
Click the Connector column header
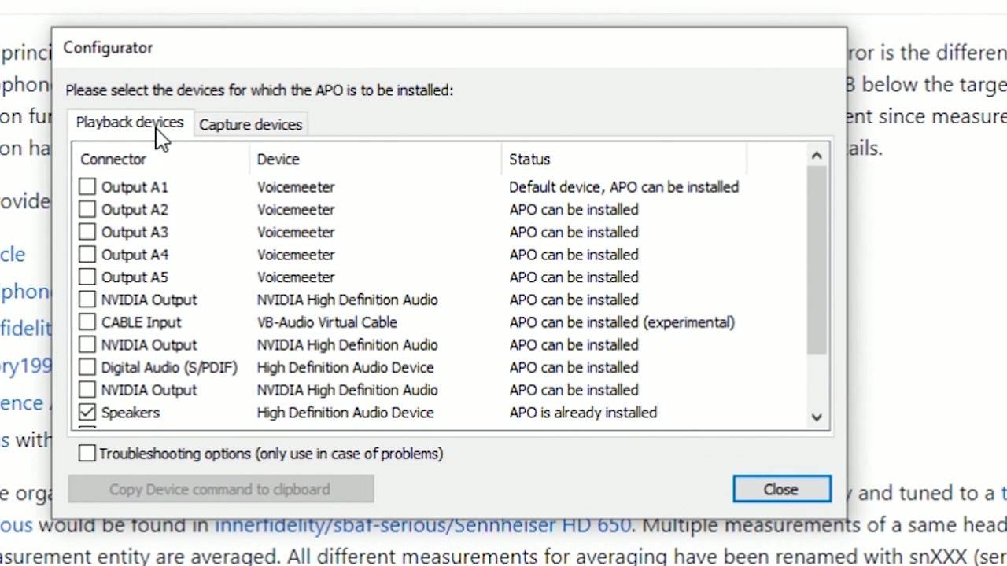[113, 159]
